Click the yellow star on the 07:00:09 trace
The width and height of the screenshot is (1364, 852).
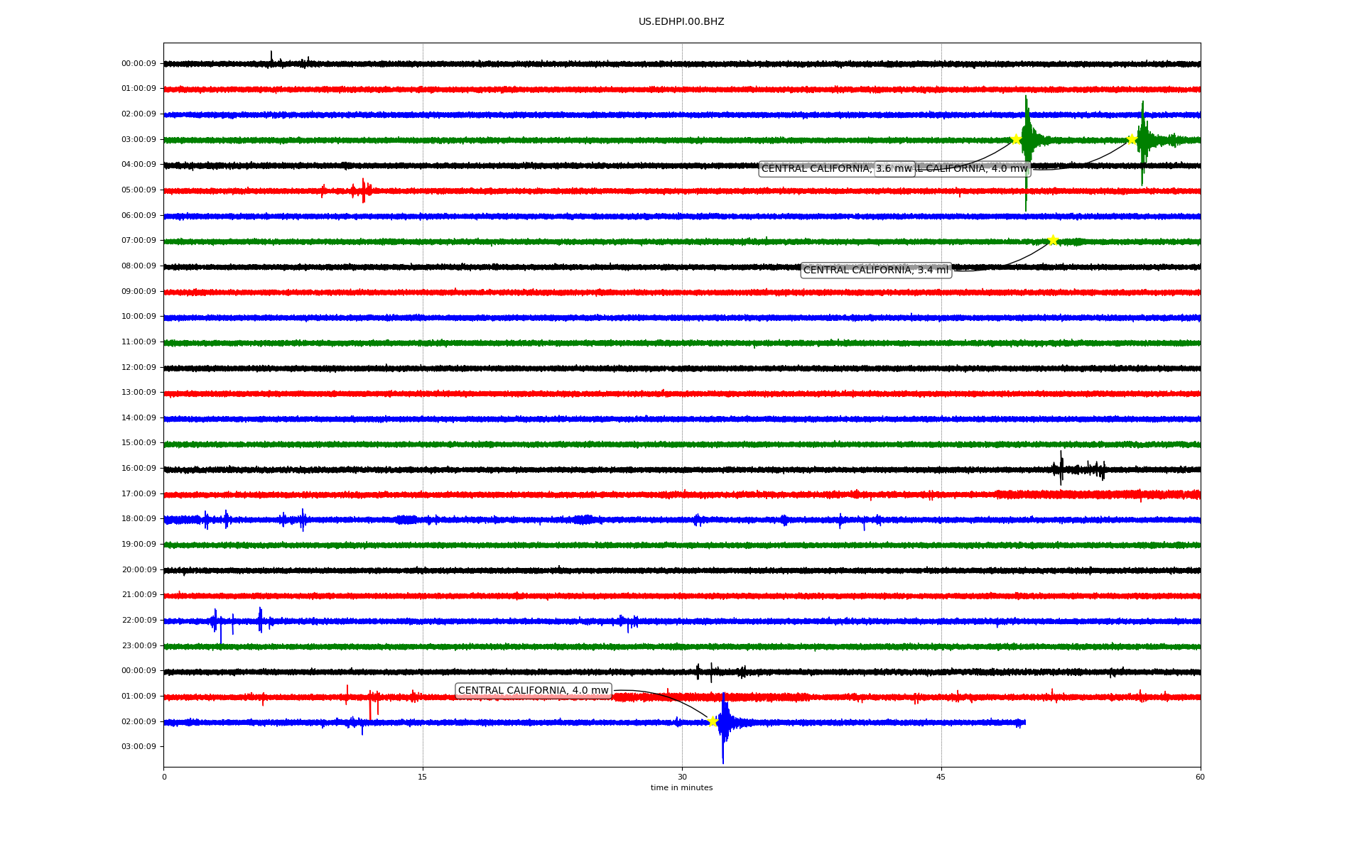pos(1052,240)
